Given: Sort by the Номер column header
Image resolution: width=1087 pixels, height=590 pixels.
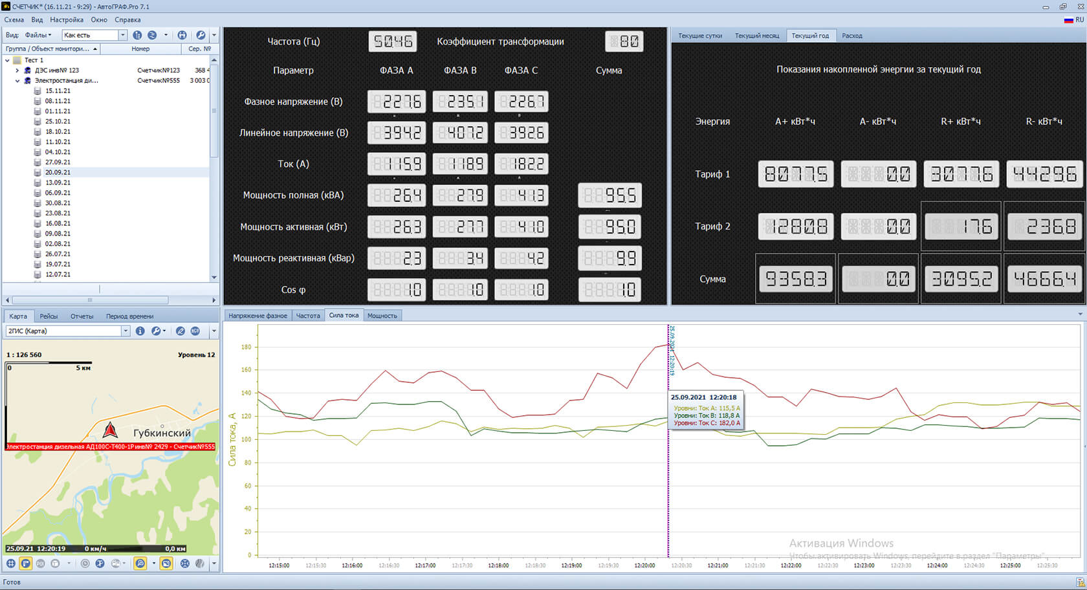Looking at the screenshot, I should (140, 49).
